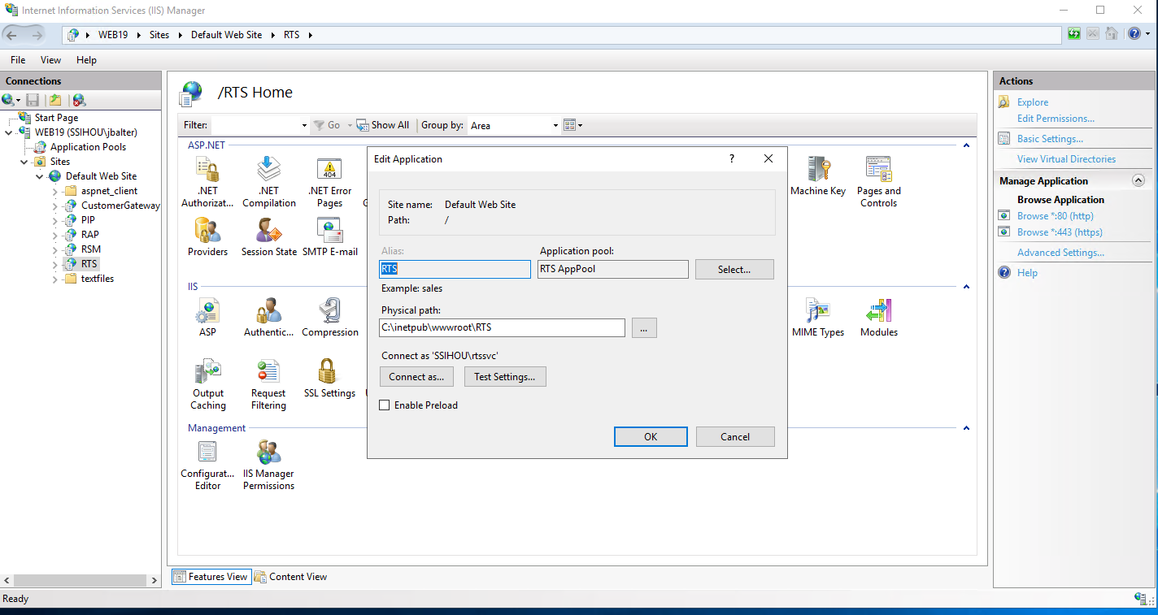The height and width of the screenshot is (615, 1158).
Task: Open the Session State feature icon
Action: pyautogui.click(x=268, y=231)
